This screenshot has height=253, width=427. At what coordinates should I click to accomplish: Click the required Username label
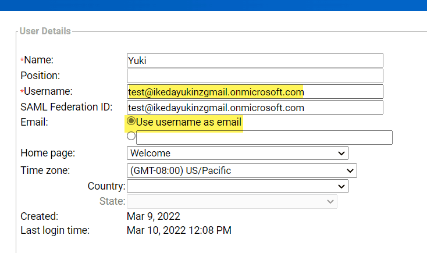(x=48, y=91)
